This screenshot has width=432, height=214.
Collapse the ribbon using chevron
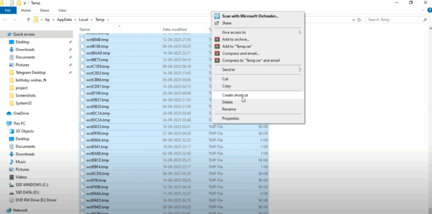coord(424,10)
